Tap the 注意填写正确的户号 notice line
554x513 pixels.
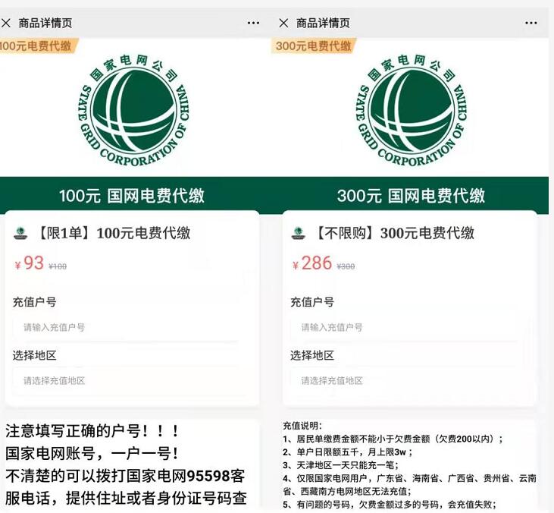click(92, 431)
